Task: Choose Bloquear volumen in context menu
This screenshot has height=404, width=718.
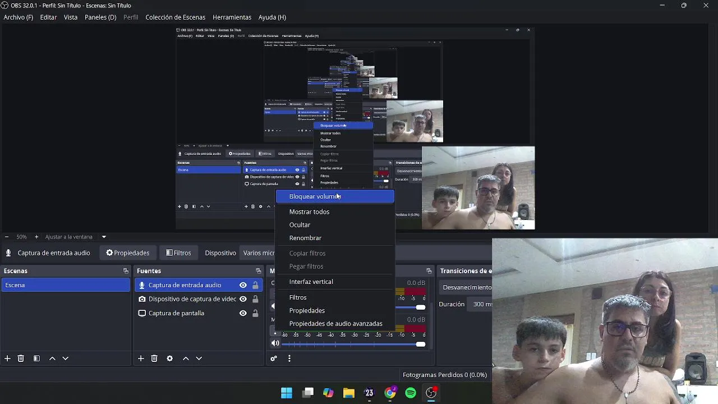Action: [x=335, y=196]
